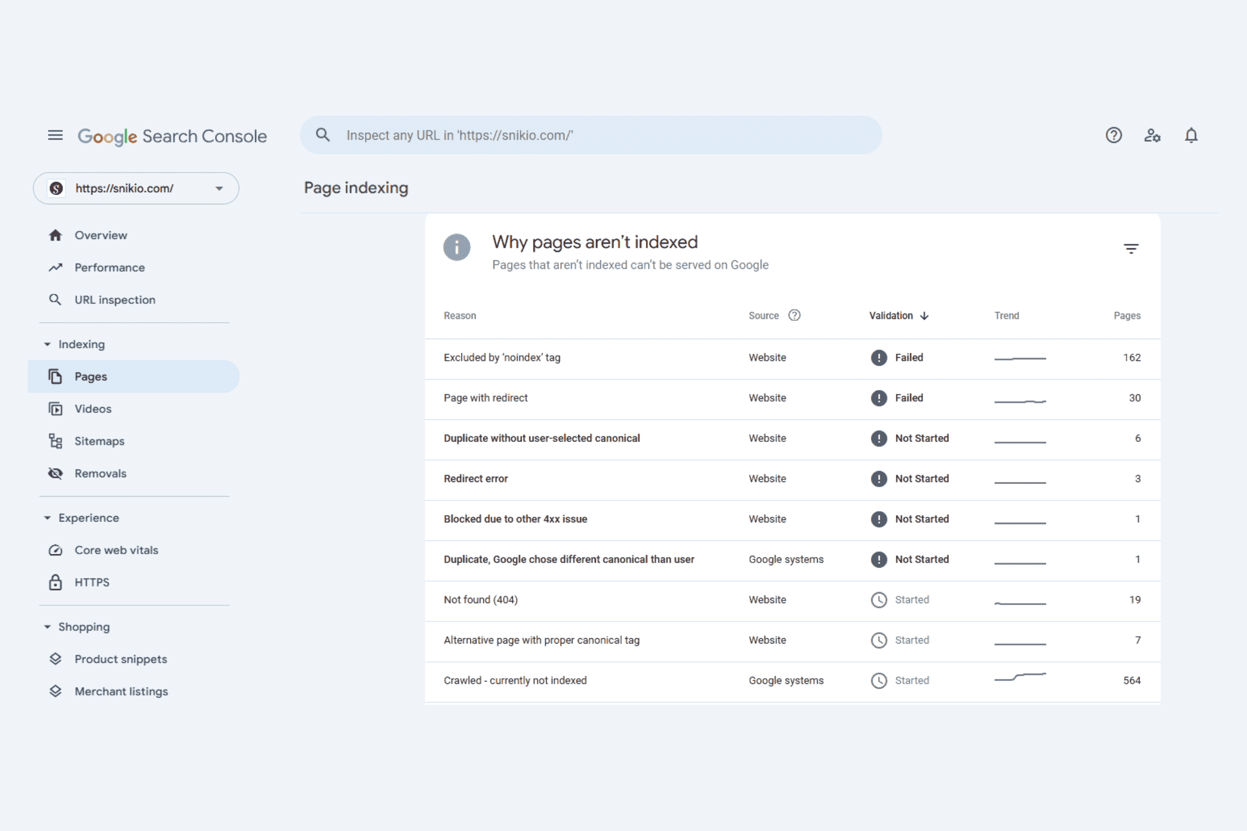Screen dimensions: 1247x831
Task: Open the Removals sidebar item
Action: (x=100, y=473)
